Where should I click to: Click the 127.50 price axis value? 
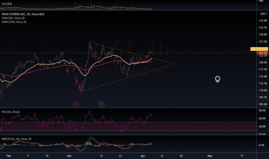(263, 42)
